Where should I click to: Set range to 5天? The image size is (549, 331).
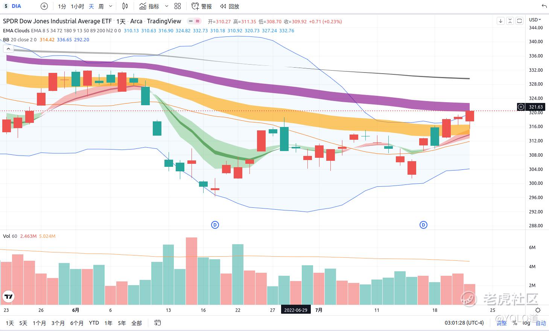pos(23,323)
